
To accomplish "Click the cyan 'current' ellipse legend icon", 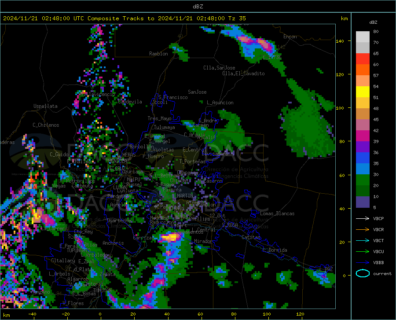I will [x=363, y=273].
